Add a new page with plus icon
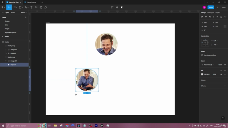The width and height of the screenshot is (228, 128). tap(26, 17)
